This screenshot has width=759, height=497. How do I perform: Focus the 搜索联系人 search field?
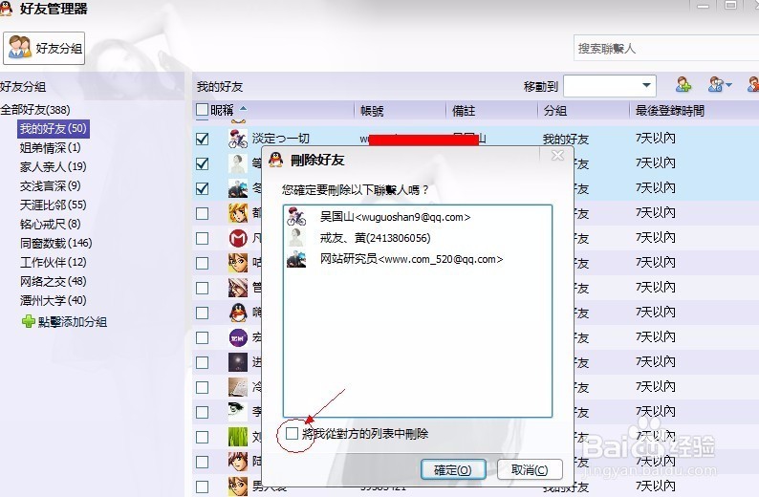coord(666,48)
